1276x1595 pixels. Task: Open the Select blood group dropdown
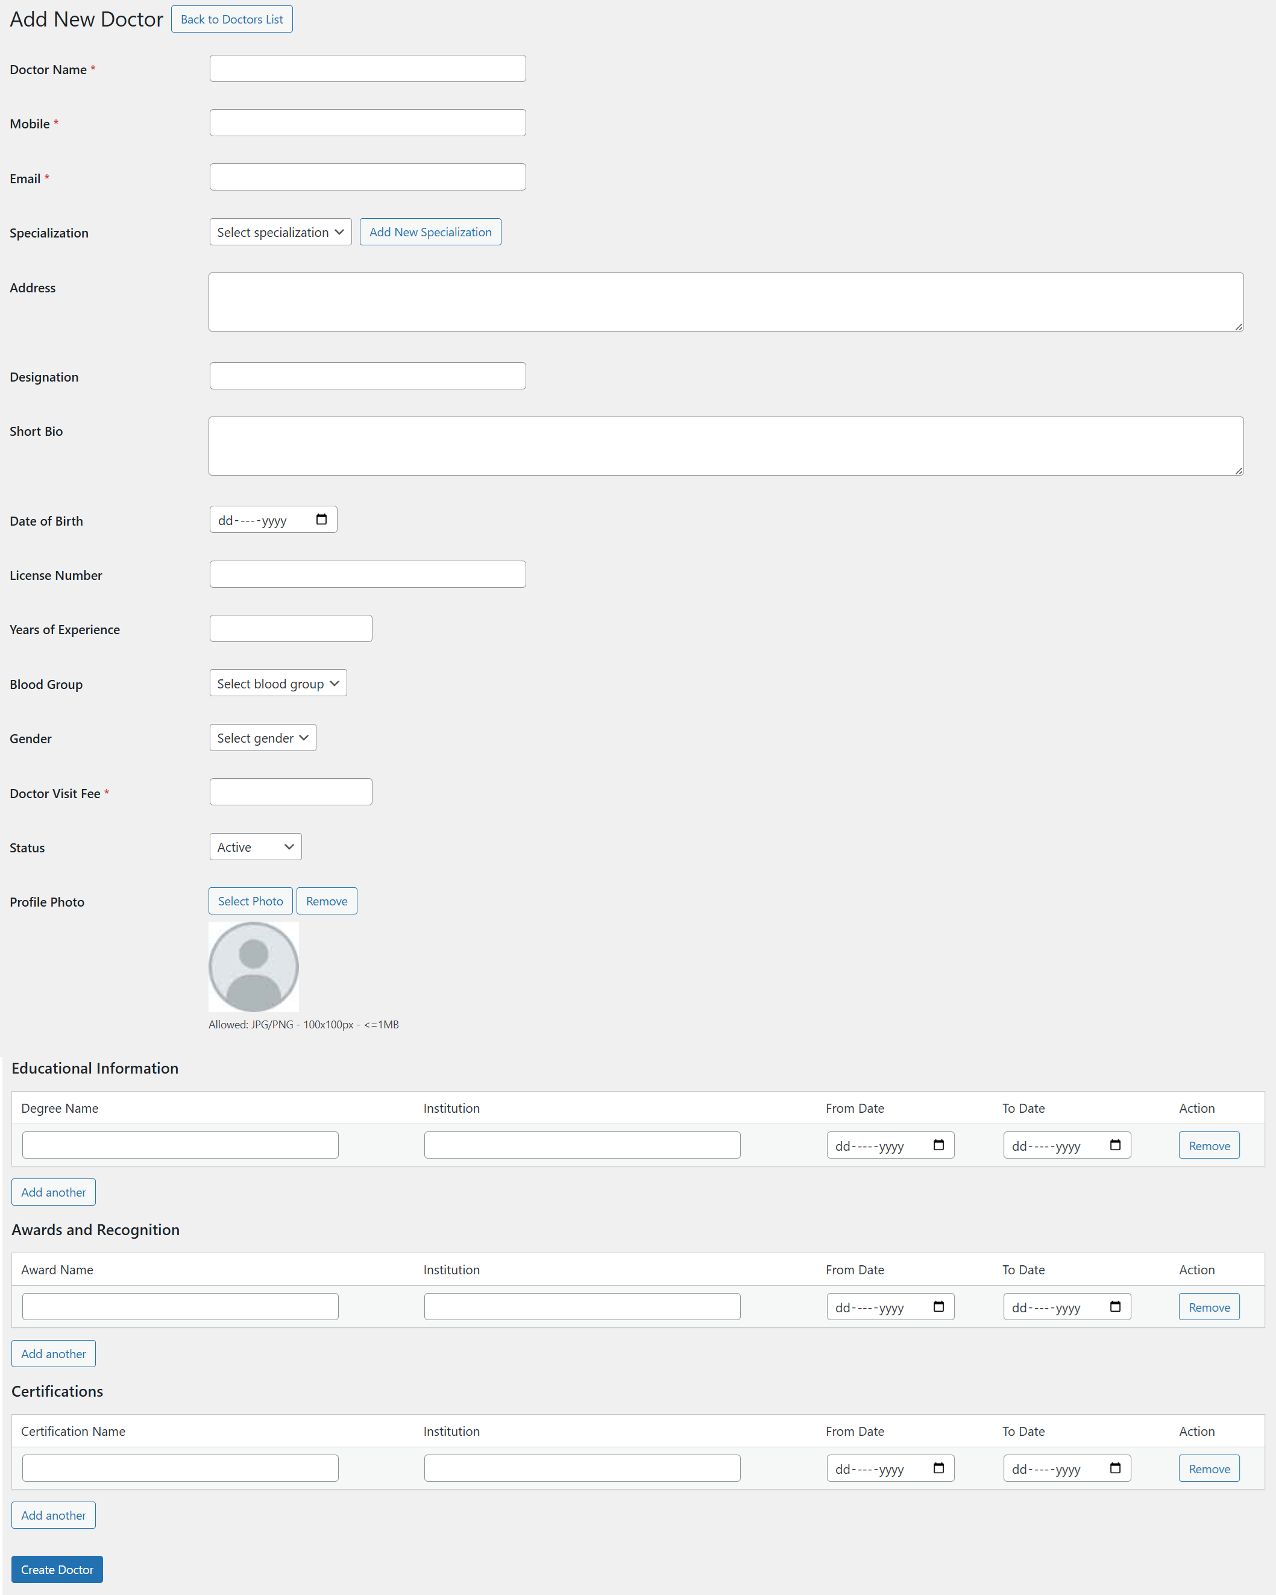tap(277, 683)
